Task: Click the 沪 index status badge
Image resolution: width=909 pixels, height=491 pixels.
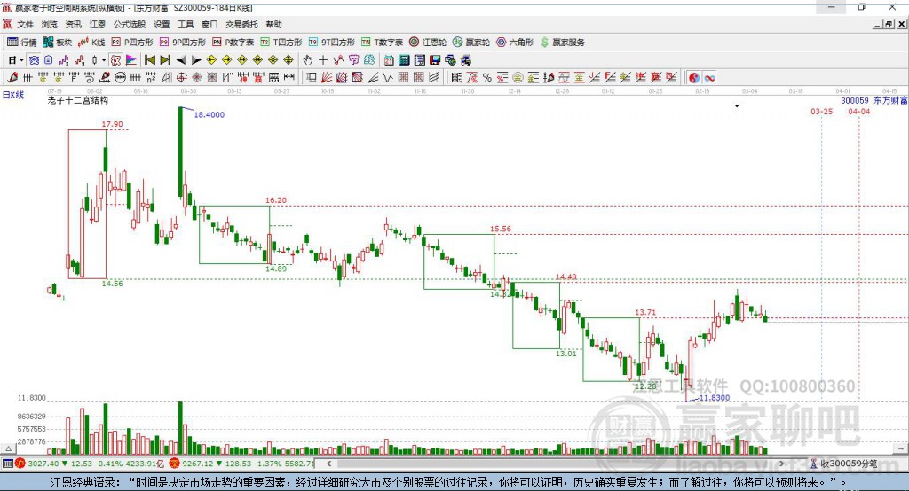Action: point(20,464)
